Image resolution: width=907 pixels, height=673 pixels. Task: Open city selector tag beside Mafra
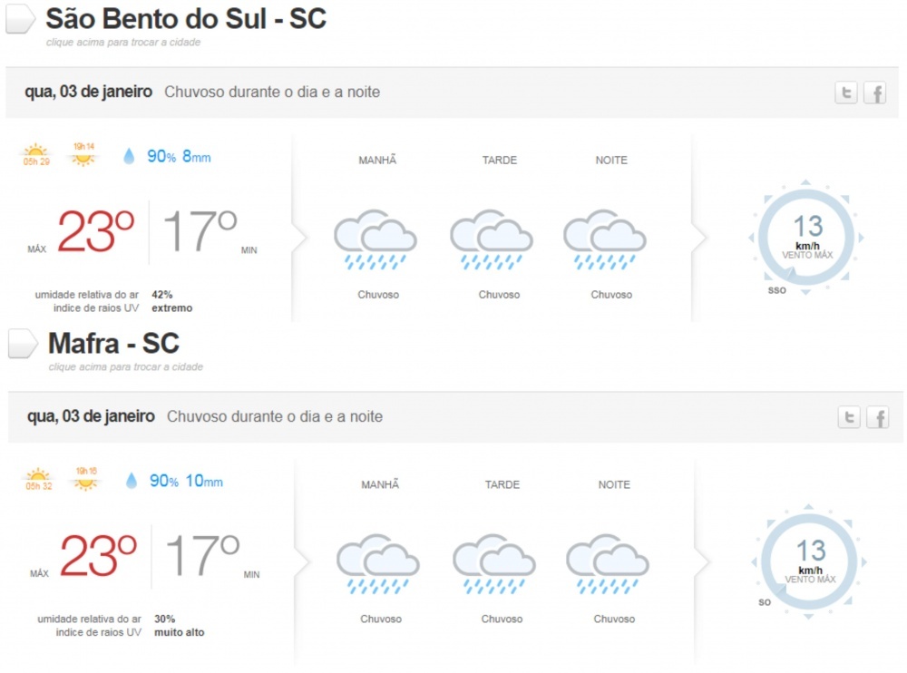23,343
